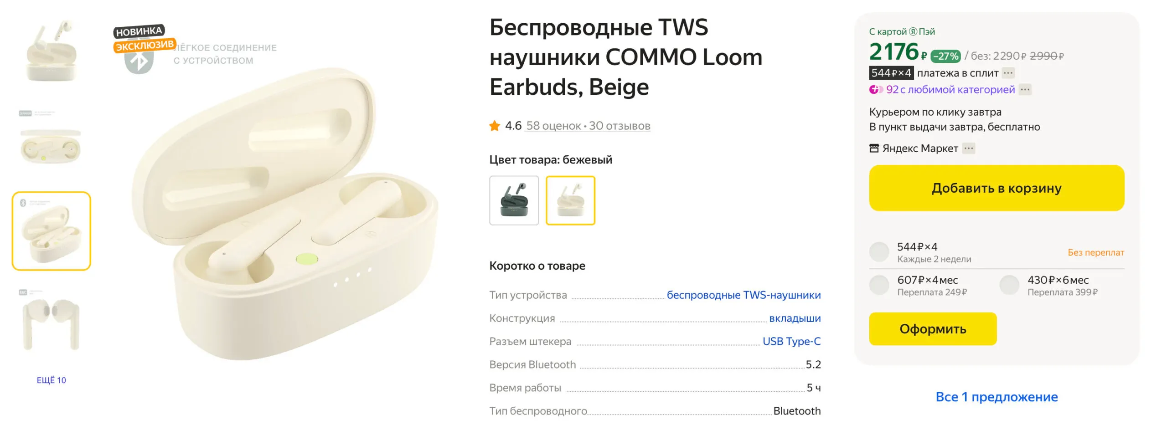This screenshot has width=1167, height=425.
Task: Click the Оформить button
Action: [x=933, y=329]
